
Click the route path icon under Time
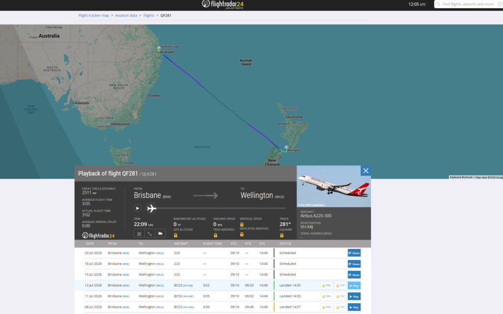click(x=150, y=234)
